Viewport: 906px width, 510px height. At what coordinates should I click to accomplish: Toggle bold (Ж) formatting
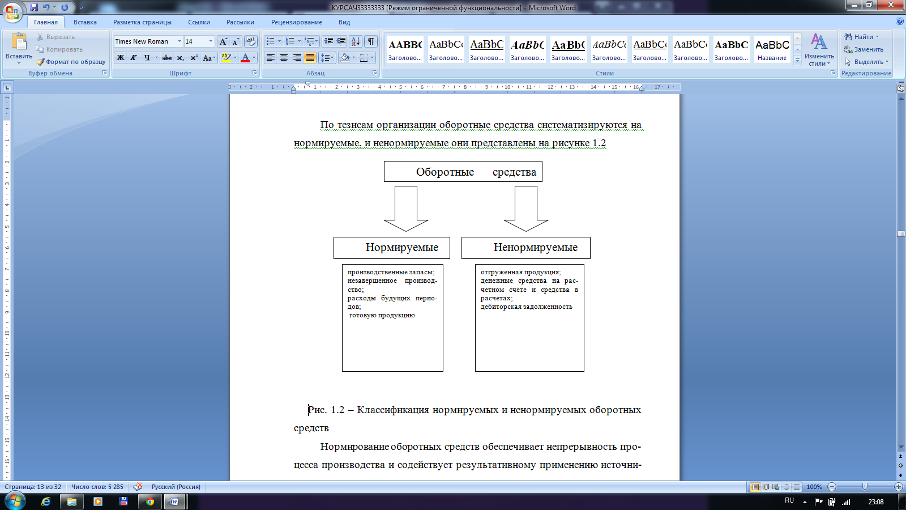(x=120, y=58)
